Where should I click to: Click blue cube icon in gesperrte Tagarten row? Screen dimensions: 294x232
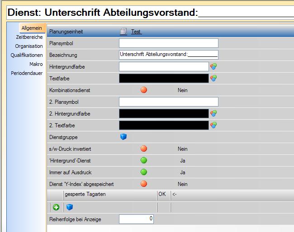[69, 207]
